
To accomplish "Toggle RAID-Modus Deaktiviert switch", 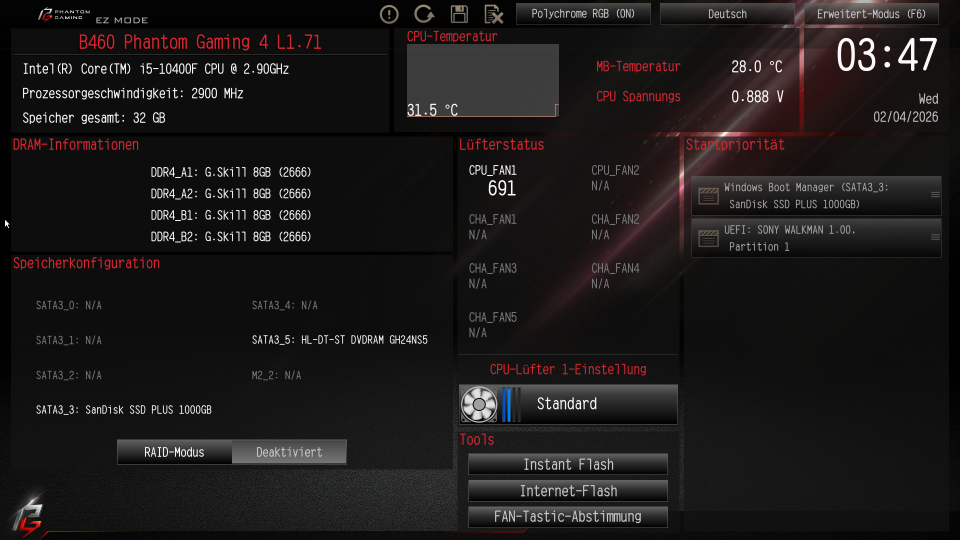I will click(289, 452).
